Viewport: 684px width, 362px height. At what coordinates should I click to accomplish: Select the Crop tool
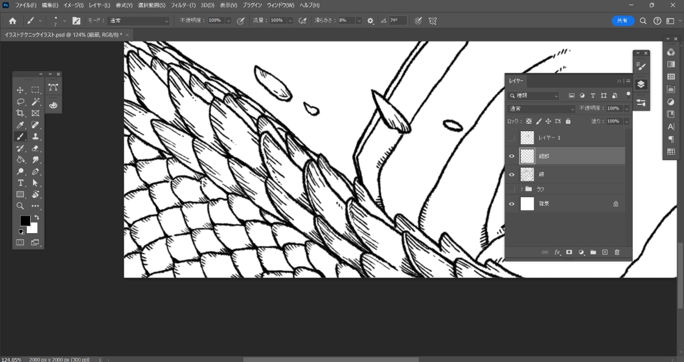(x=21, y=113)
